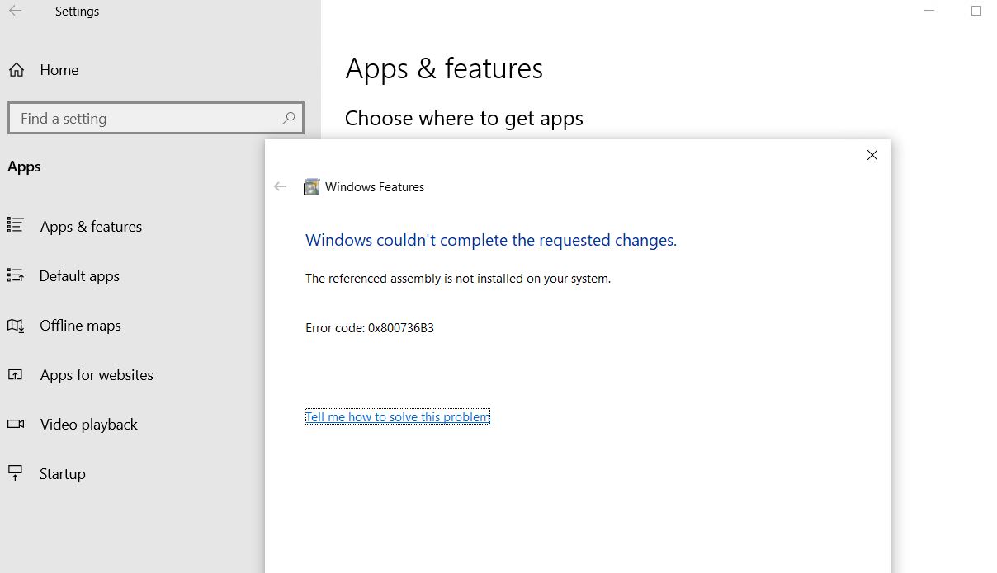Screen dimensions: 997x573
Task: Select 'Windows couldn't complete the requested changes' heading
Action: 491,240
